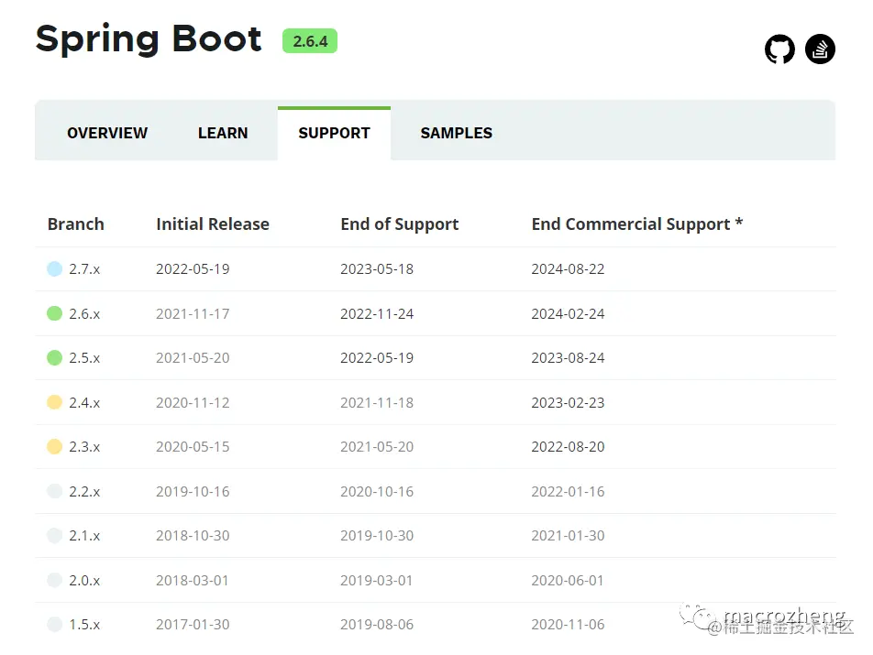Screen dimensions: 873x655
Task: Click commercial support date 2023-08-24
Action: click(568, 358)
